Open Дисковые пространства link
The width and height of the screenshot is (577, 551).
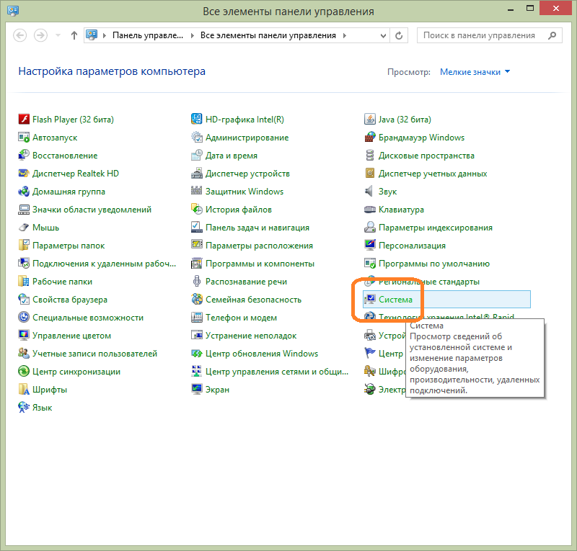coord(426,156)
